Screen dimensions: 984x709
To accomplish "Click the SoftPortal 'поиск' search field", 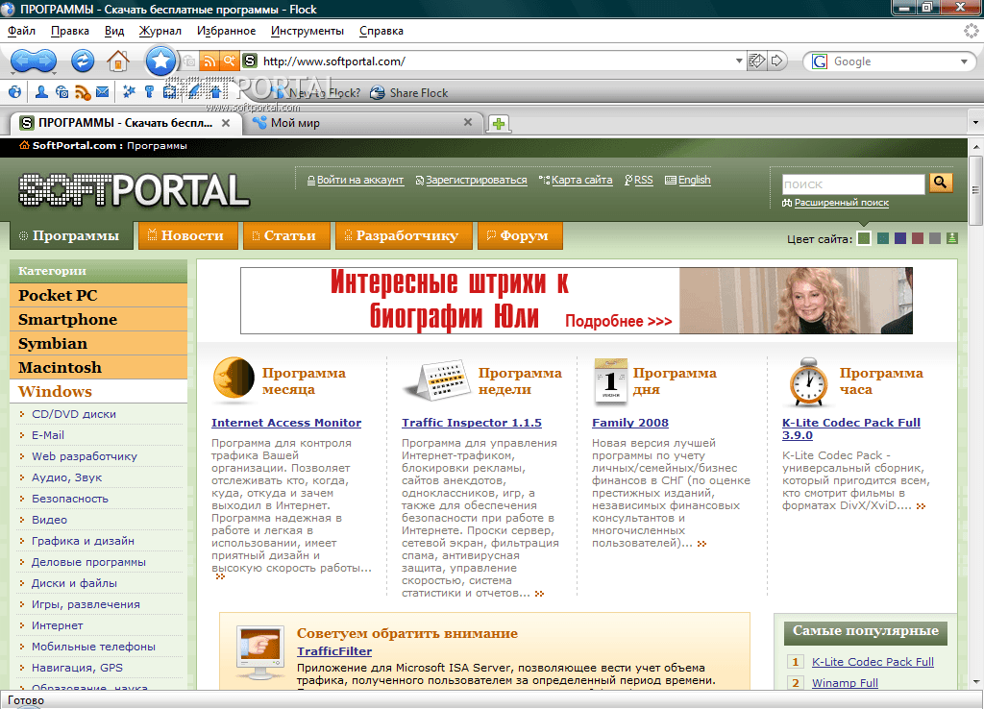I will [853, 184].
